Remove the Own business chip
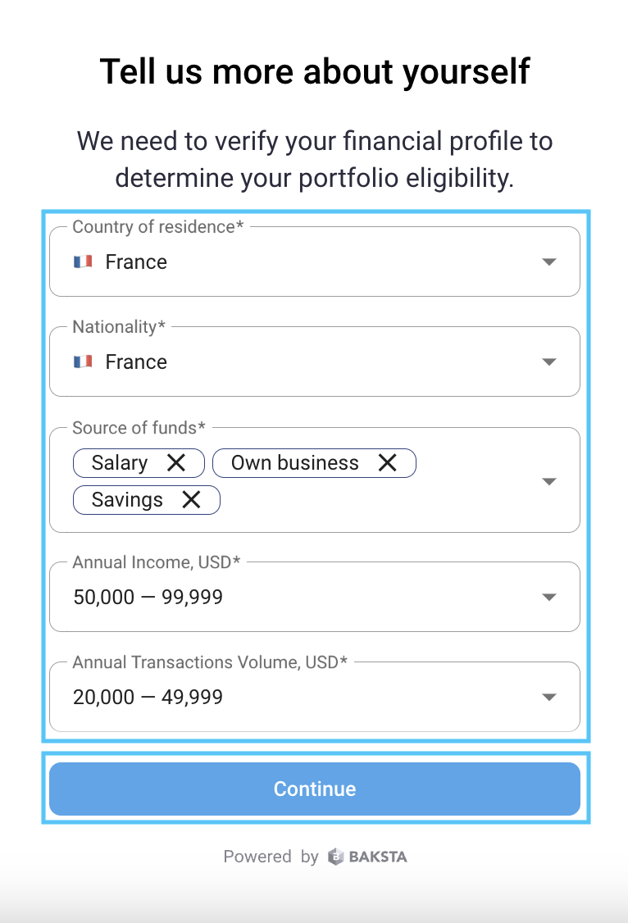The height and width of the screenshot is (923, 628). pos(387,463)
